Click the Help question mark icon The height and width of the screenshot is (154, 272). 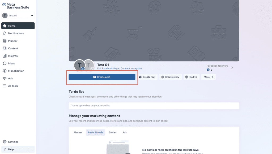point(5,149)
